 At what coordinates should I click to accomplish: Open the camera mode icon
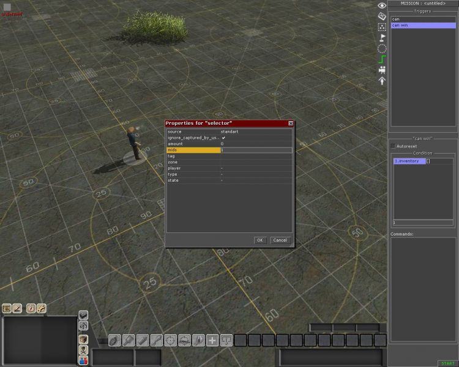(x=382, y=70)
